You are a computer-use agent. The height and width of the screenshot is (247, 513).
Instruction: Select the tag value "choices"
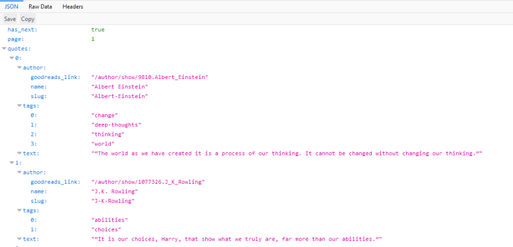(x=106, y=229)
